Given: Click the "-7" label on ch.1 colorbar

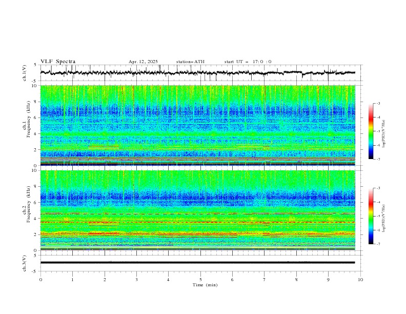Looking at the screenshot, I should 378,159.
